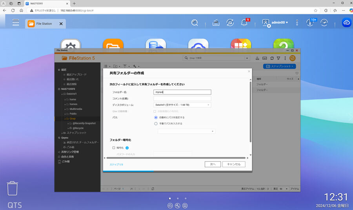
Task: Click the filter funnel icon in FileStation header
Action: 278,58
